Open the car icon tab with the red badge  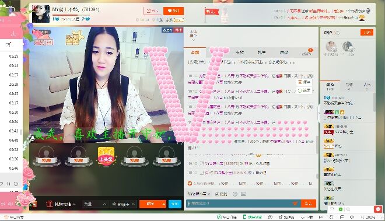point(307,52)
